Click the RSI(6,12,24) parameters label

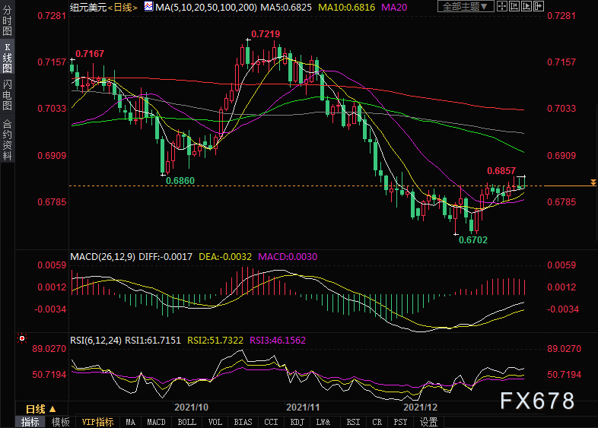[x=96, y=341]
